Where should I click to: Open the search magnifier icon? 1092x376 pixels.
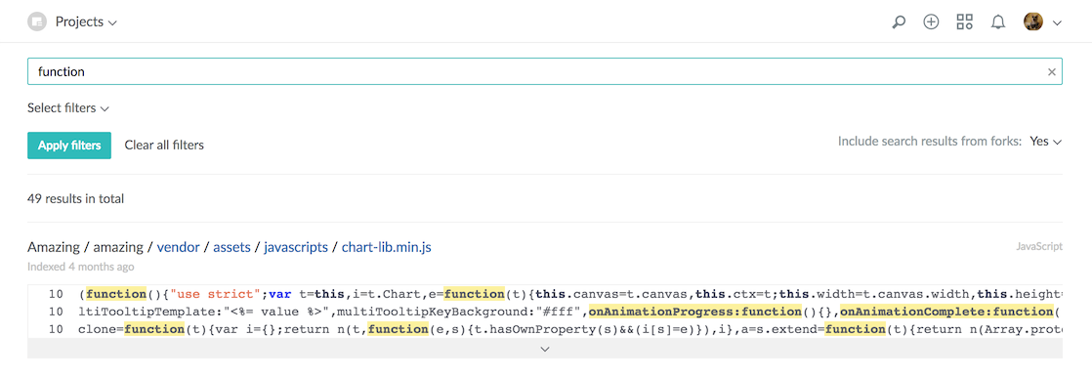899,22
